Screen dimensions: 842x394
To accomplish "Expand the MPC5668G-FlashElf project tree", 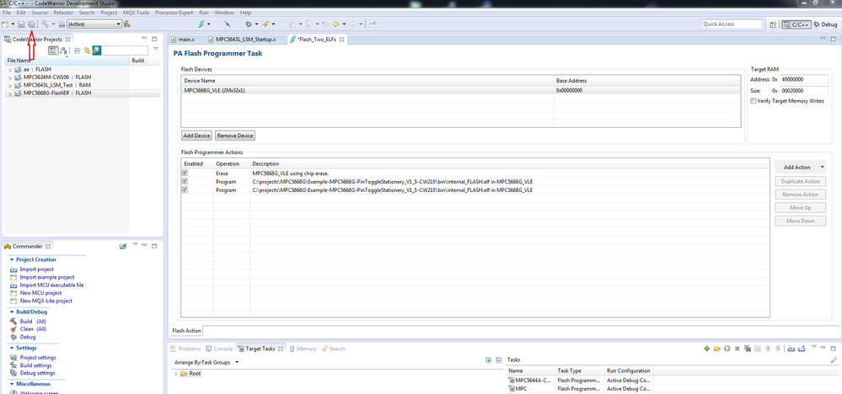I will click(x=9, y=93).
